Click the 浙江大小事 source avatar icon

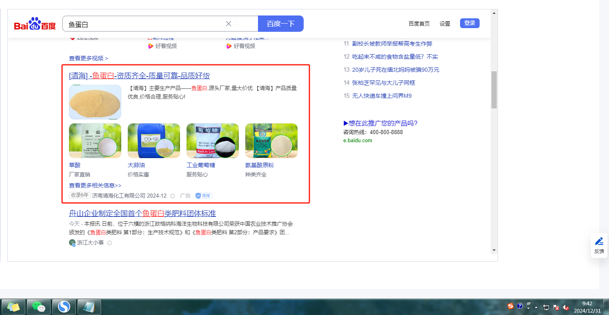pyautogui.click(x=72, y=243)
